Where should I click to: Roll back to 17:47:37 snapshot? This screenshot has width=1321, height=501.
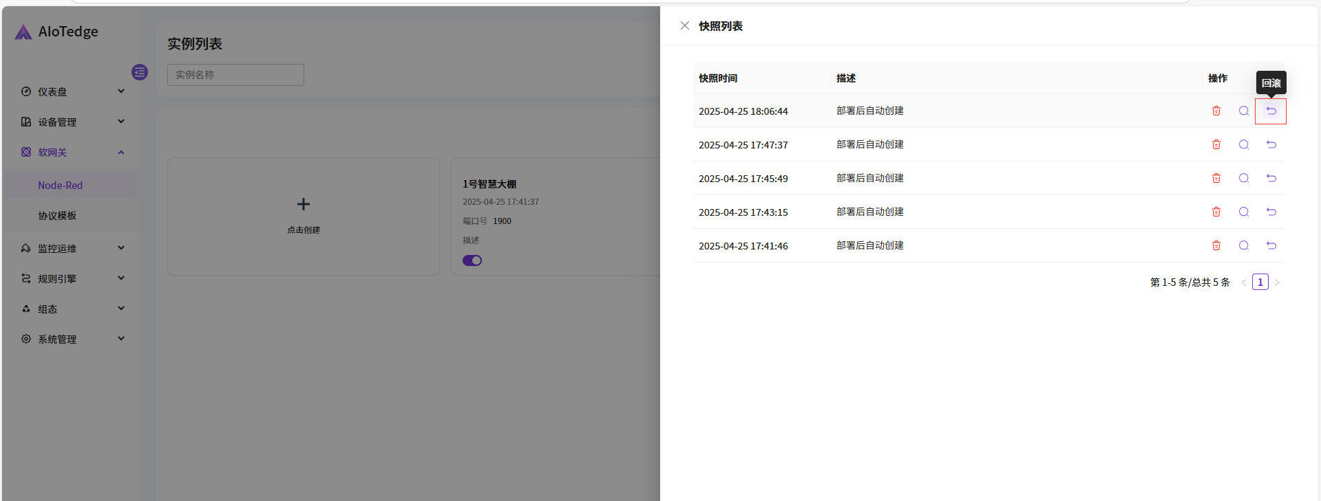click(1271, 145)
